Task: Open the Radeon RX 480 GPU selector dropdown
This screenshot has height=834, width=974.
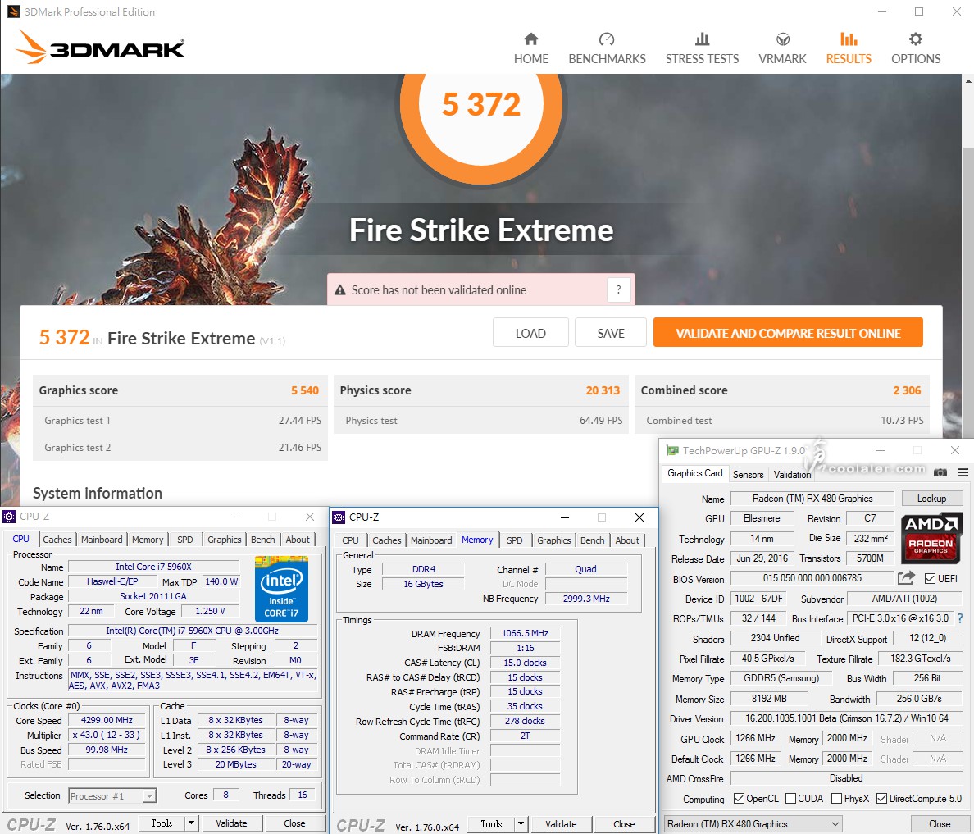Action: click(753, 824)
